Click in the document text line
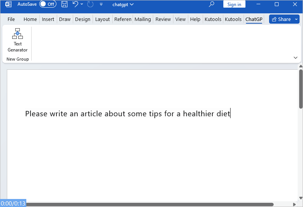 (128, 114)
